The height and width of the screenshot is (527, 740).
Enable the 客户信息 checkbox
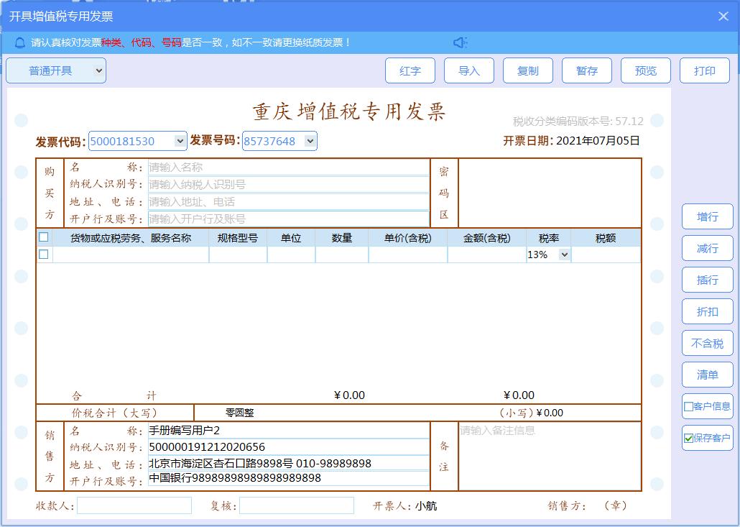[x=688, y=406]
